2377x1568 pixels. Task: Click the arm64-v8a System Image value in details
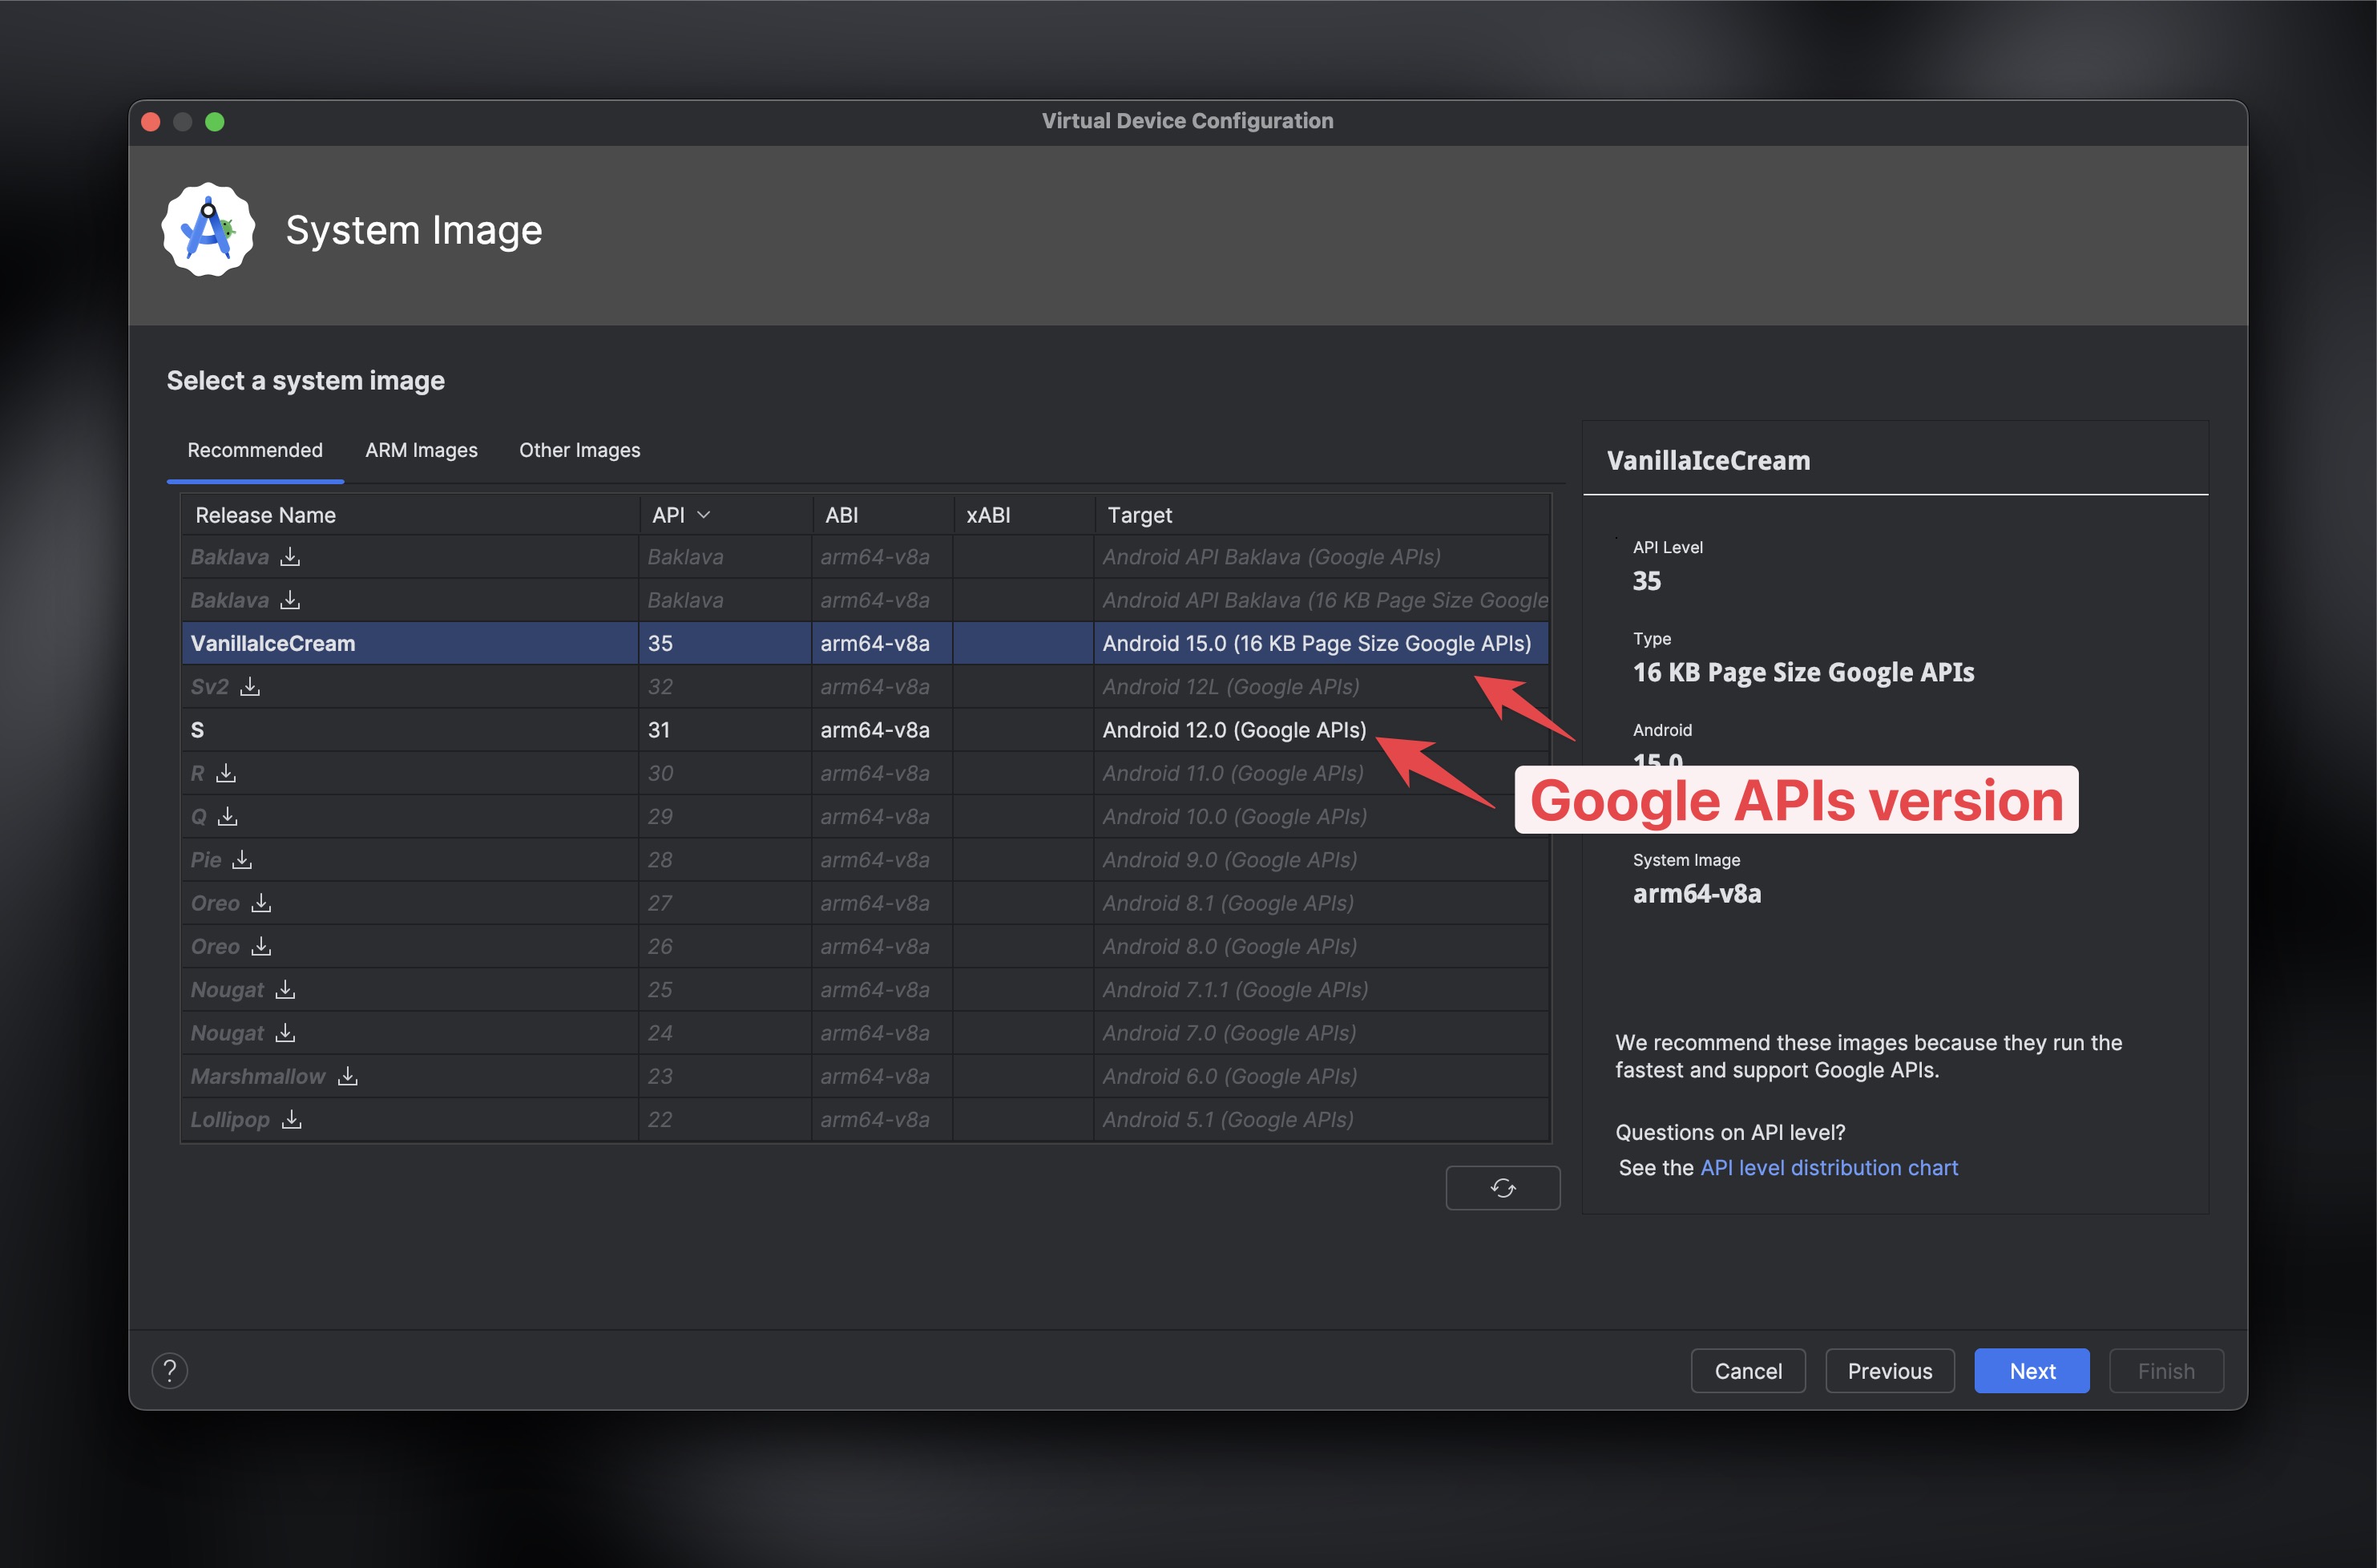click(1697, 893)
